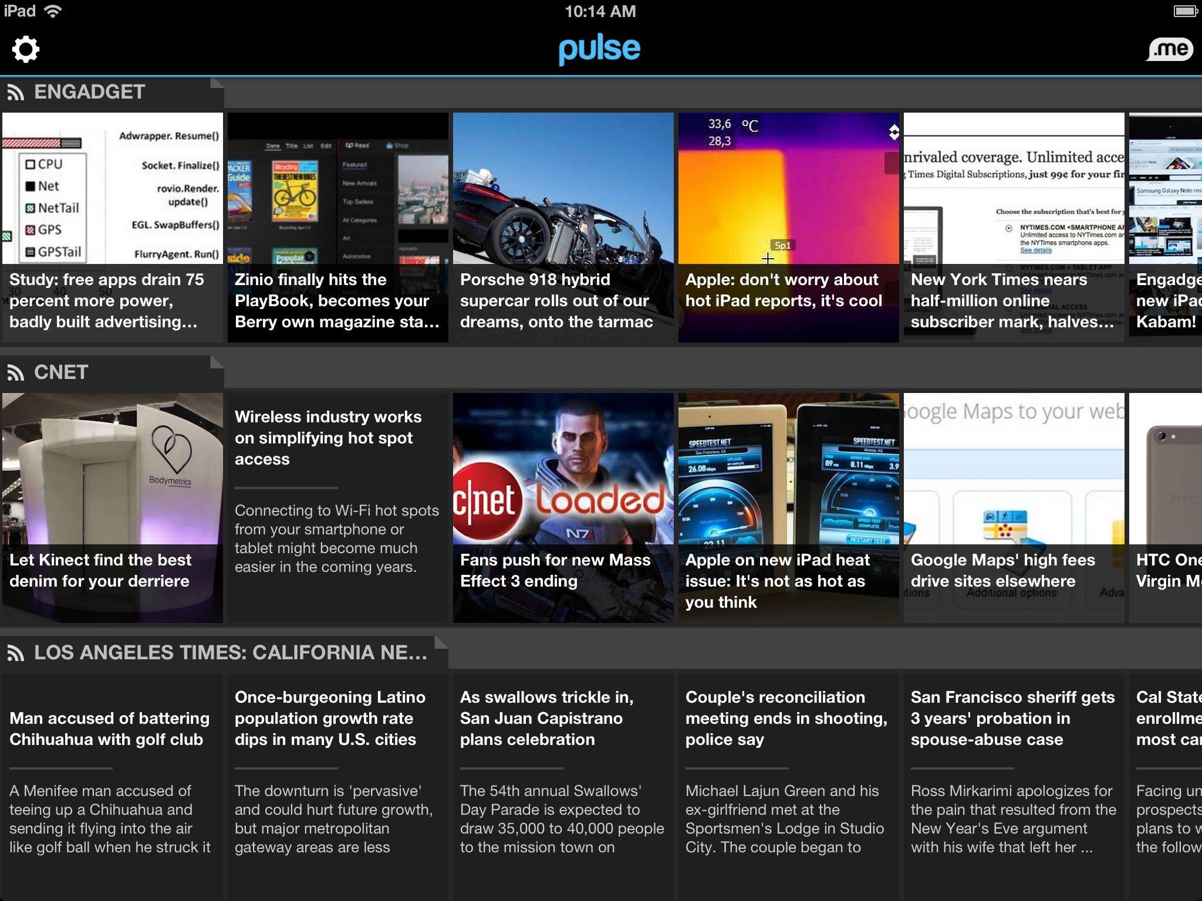
Task: Open the new iPad heat issue story
Action: (789, 508)
